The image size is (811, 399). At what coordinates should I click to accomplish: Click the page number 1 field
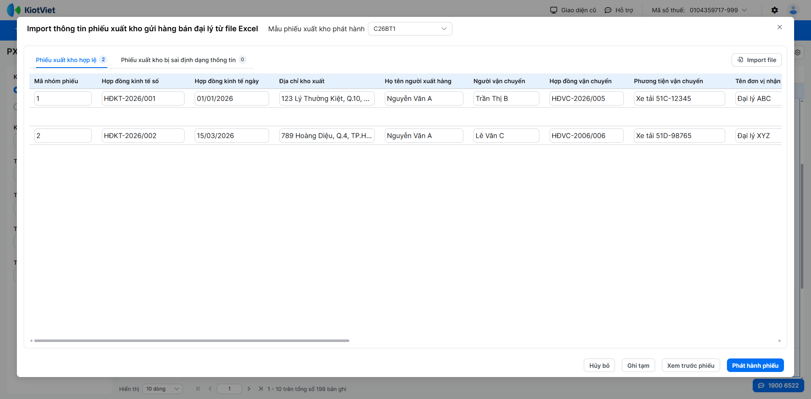tap(229, 389)
